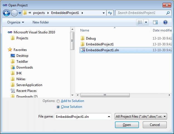Expand arrow after 'EmbeddedProject1' breadcrumb
174x134 pixels.
[82, 13]
